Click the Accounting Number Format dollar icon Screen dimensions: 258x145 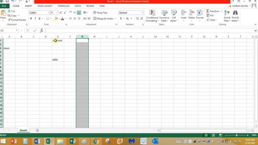pyautogui.click(x=121, y=19)
